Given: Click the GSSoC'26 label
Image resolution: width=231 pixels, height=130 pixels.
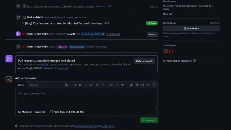Looking at the screenshot, I should (x=62, y=47).
